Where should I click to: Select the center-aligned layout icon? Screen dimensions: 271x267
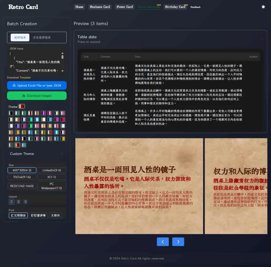pos(19,202)
